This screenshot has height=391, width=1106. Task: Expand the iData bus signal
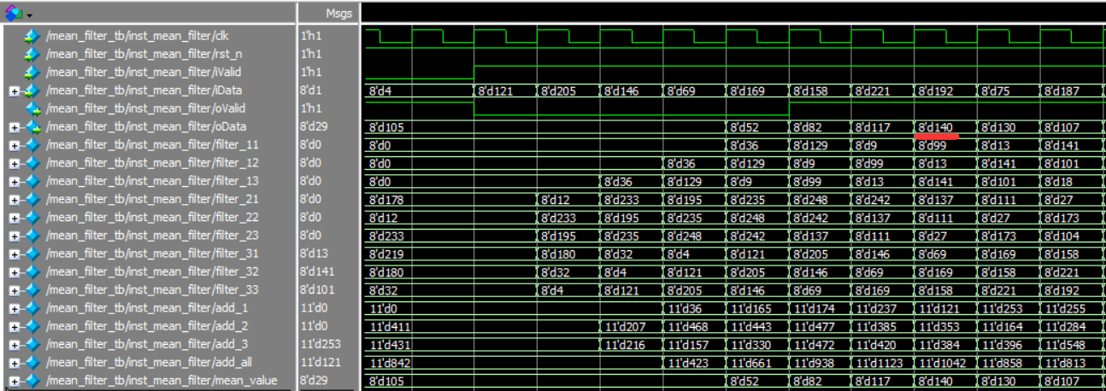14,90
